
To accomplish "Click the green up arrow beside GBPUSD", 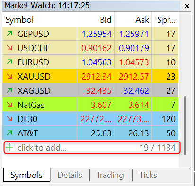I will pos(9,34).
